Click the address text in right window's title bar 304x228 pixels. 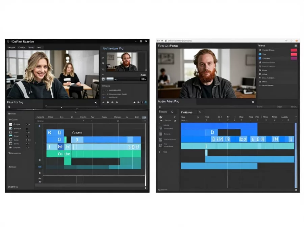coord(180,41)
